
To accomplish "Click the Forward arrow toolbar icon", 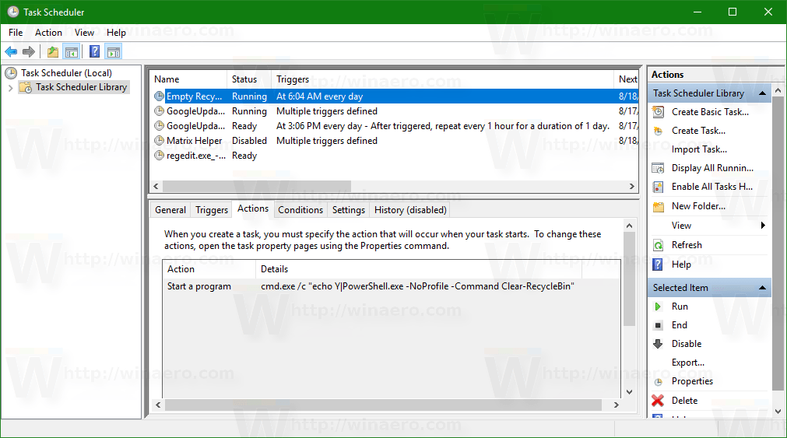I will [29, 51].
